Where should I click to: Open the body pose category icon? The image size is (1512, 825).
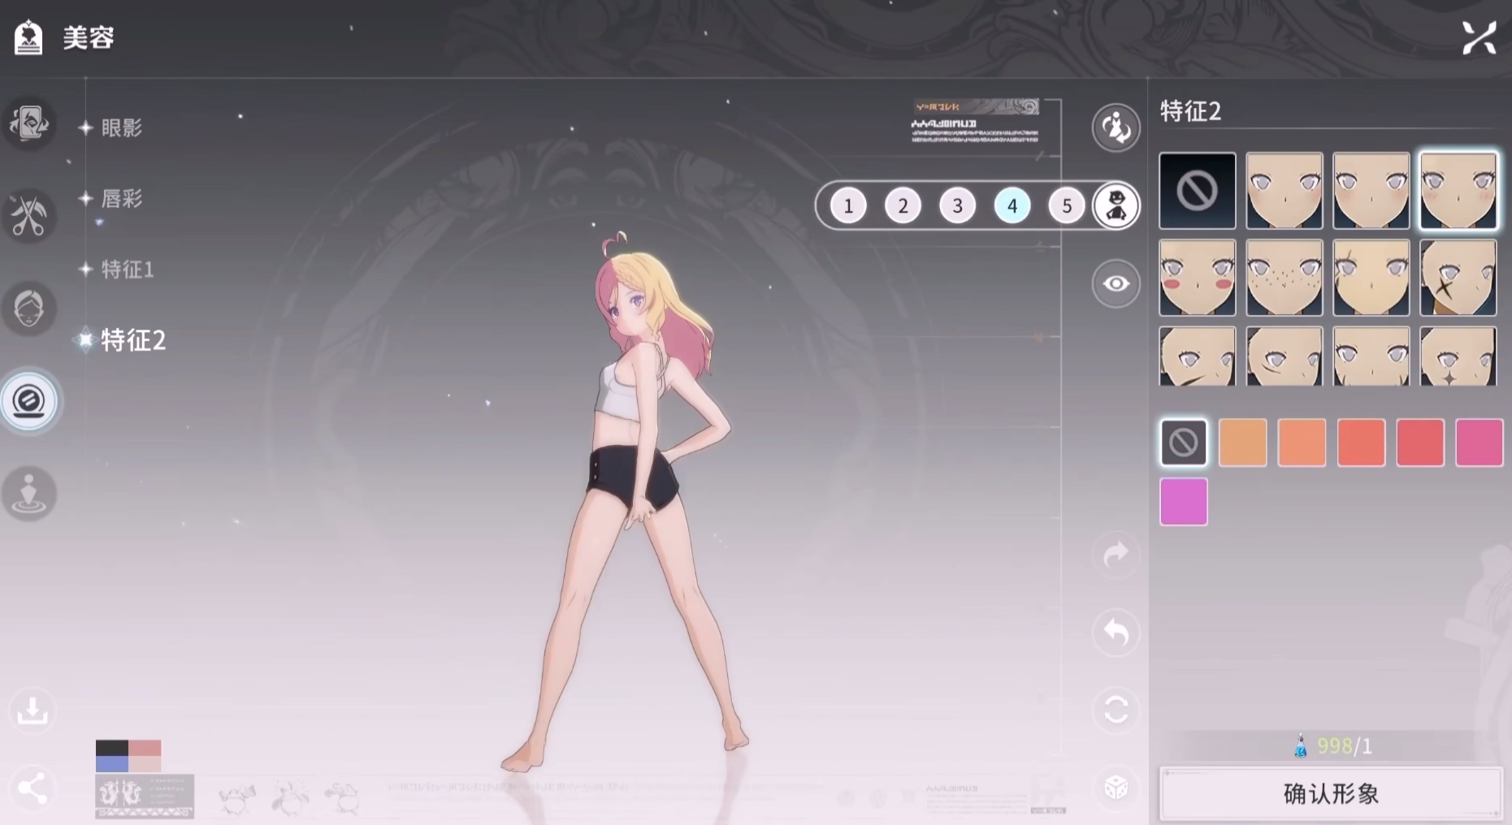tap(29, 494)
